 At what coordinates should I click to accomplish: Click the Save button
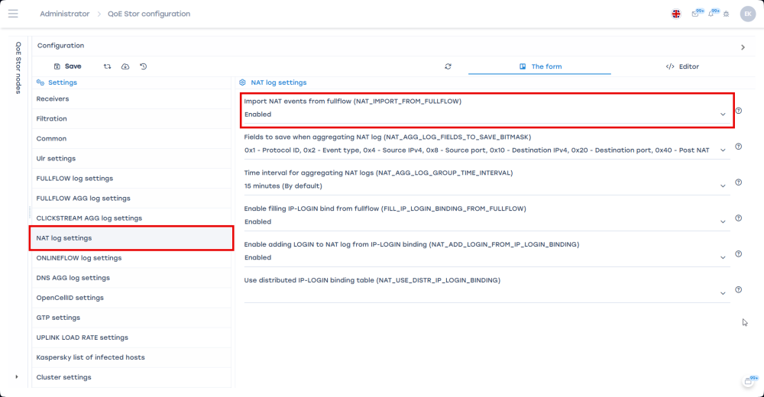tap(67, 66)
